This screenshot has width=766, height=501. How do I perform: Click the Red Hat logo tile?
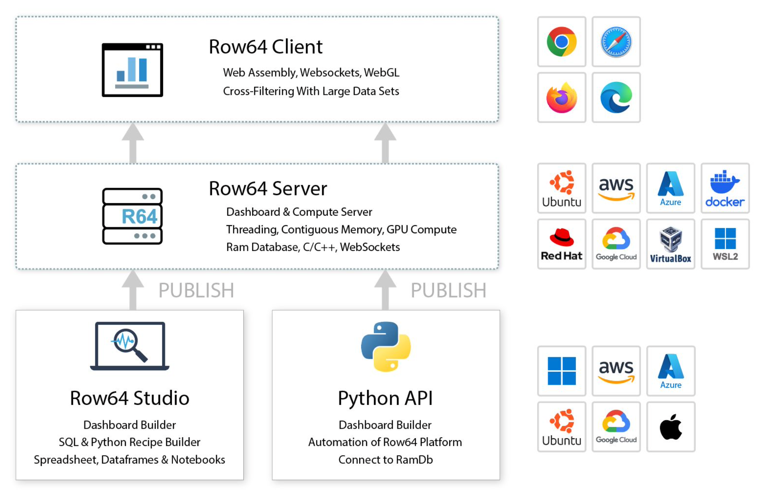pos(561,244)
